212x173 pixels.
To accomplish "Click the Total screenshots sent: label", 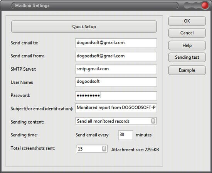I will tap(33, 148).
